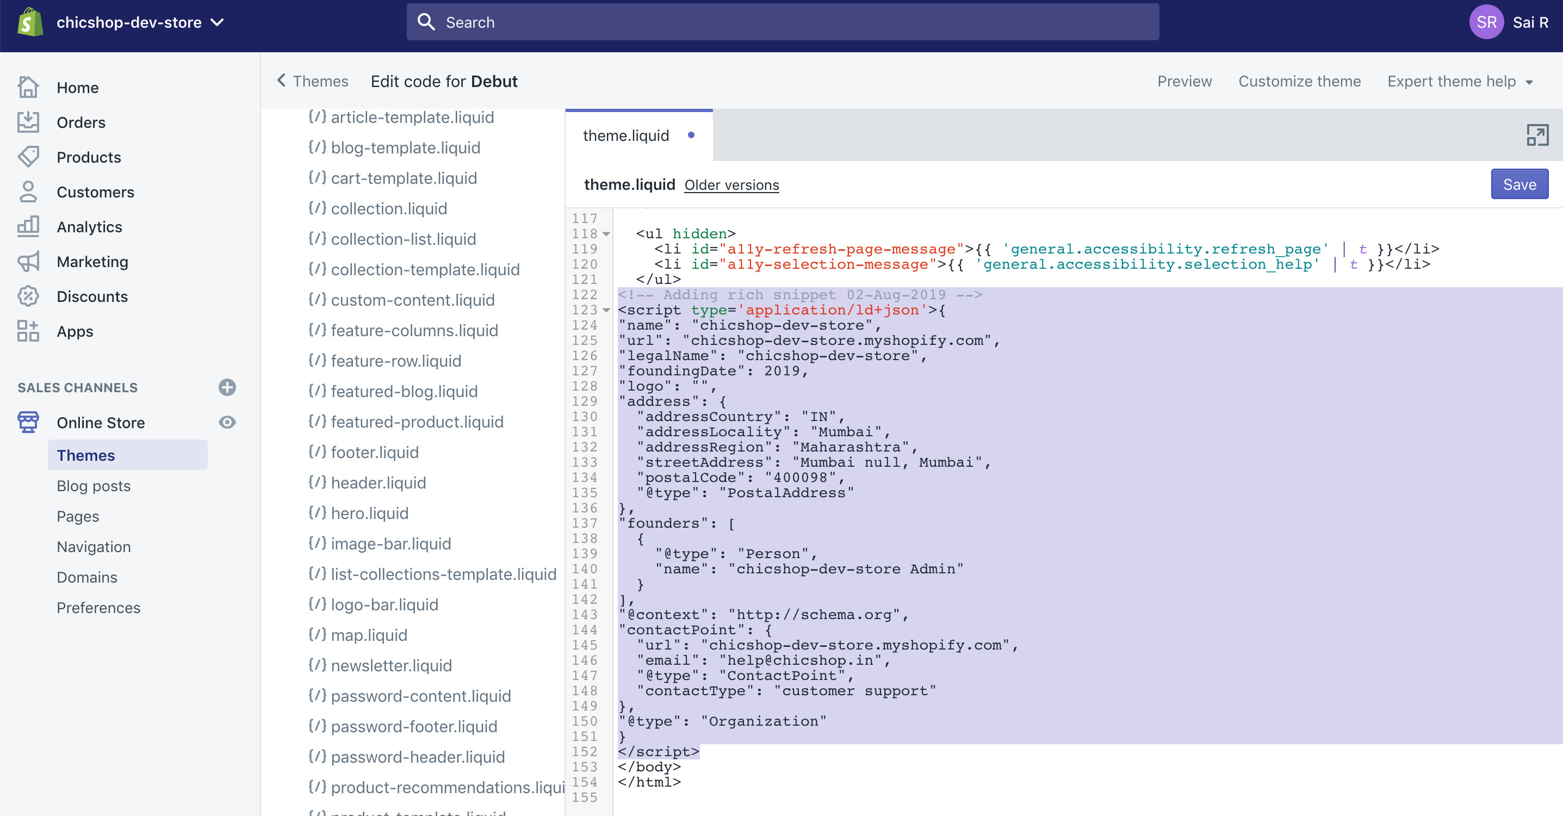The height and width of the screenshot is (816, 1563).
Task: Click the Products tag icon
Action: 28,157
